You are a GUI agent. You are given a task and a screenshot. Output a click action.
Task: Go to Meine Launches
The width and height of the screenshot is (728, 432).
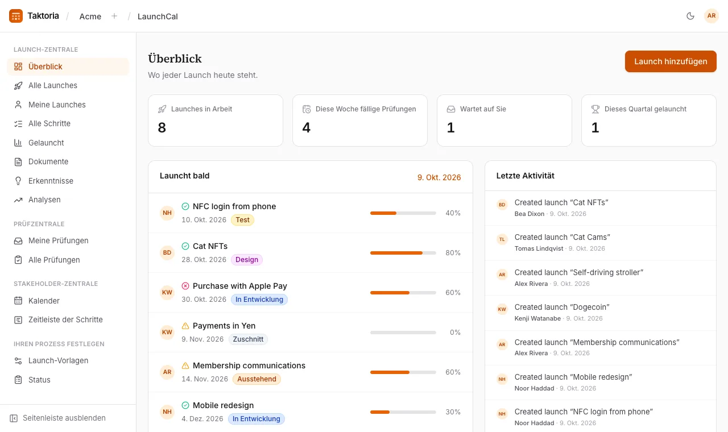click(68, 105)
